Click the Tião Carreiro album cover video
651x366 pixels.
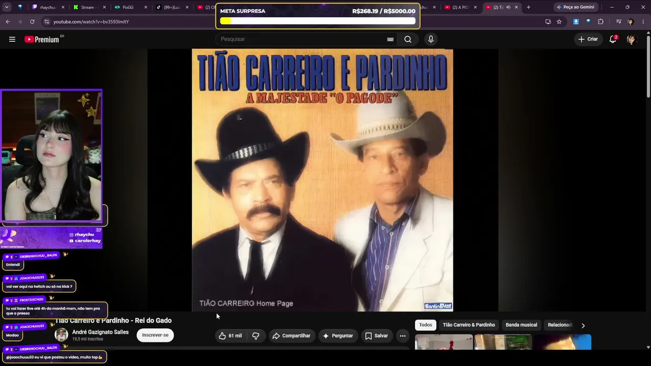point(322,180)
